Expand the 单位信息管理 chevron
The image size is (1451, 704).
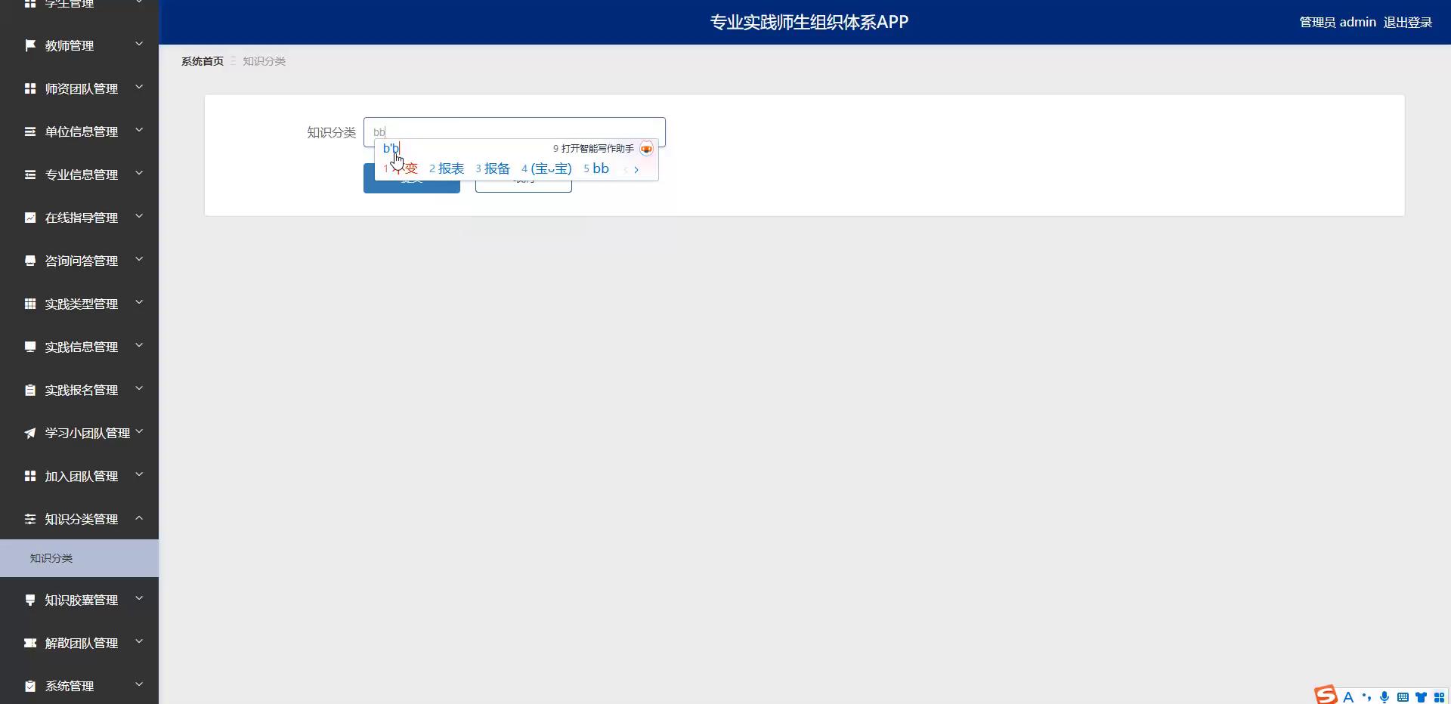(x=139, y=131)
